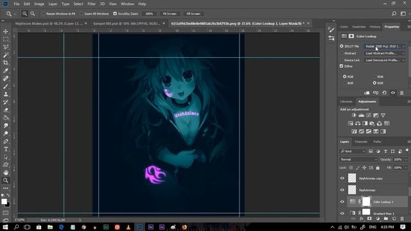Image resolution: width=411 pixels, height=231 pixels.
Task: Open the blend mode Normal dropdown
Action: (358, 160)
